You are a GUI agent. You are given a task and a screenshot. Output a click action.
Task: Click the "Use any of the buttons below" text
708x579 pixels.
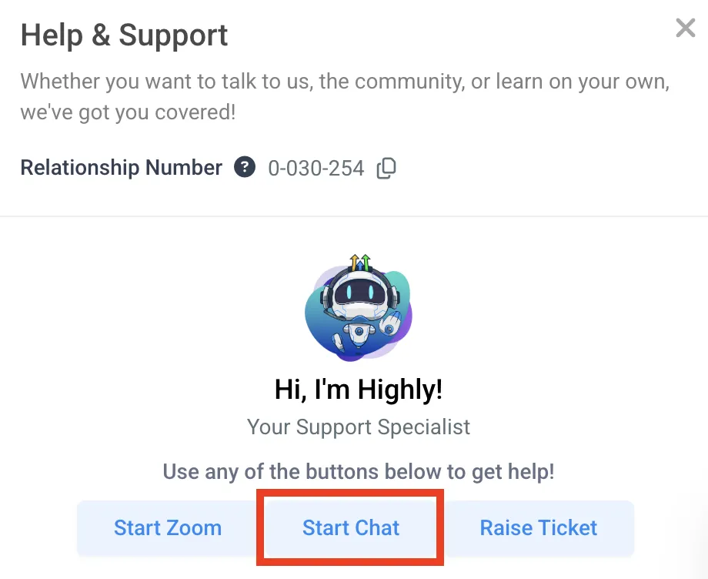(x=359, y=471)
